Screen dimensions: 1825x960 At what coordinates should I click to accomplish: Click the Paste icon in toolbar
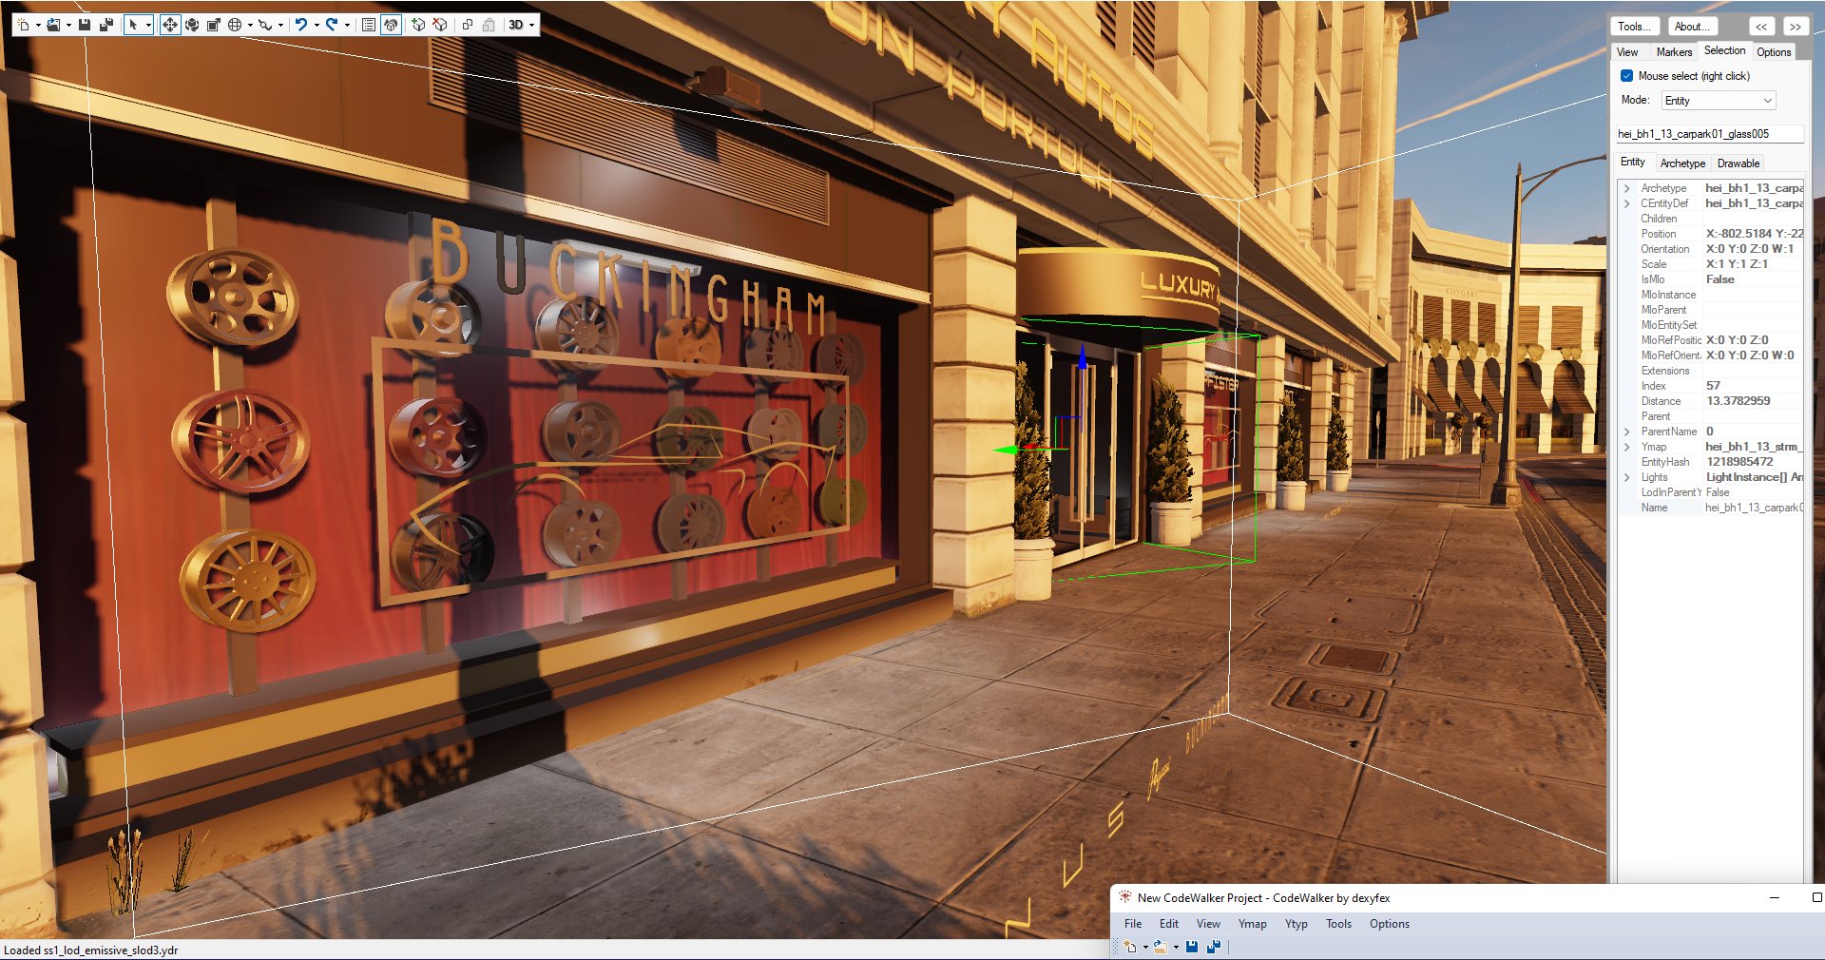click(x=489, y=25)
